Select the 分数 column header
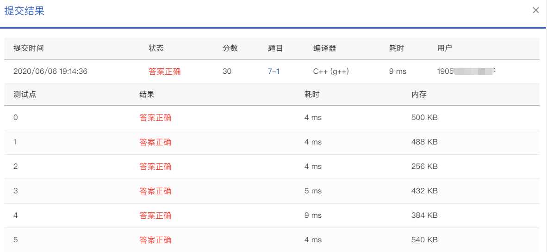Screen dimensions: 547x252 [230, 48]
